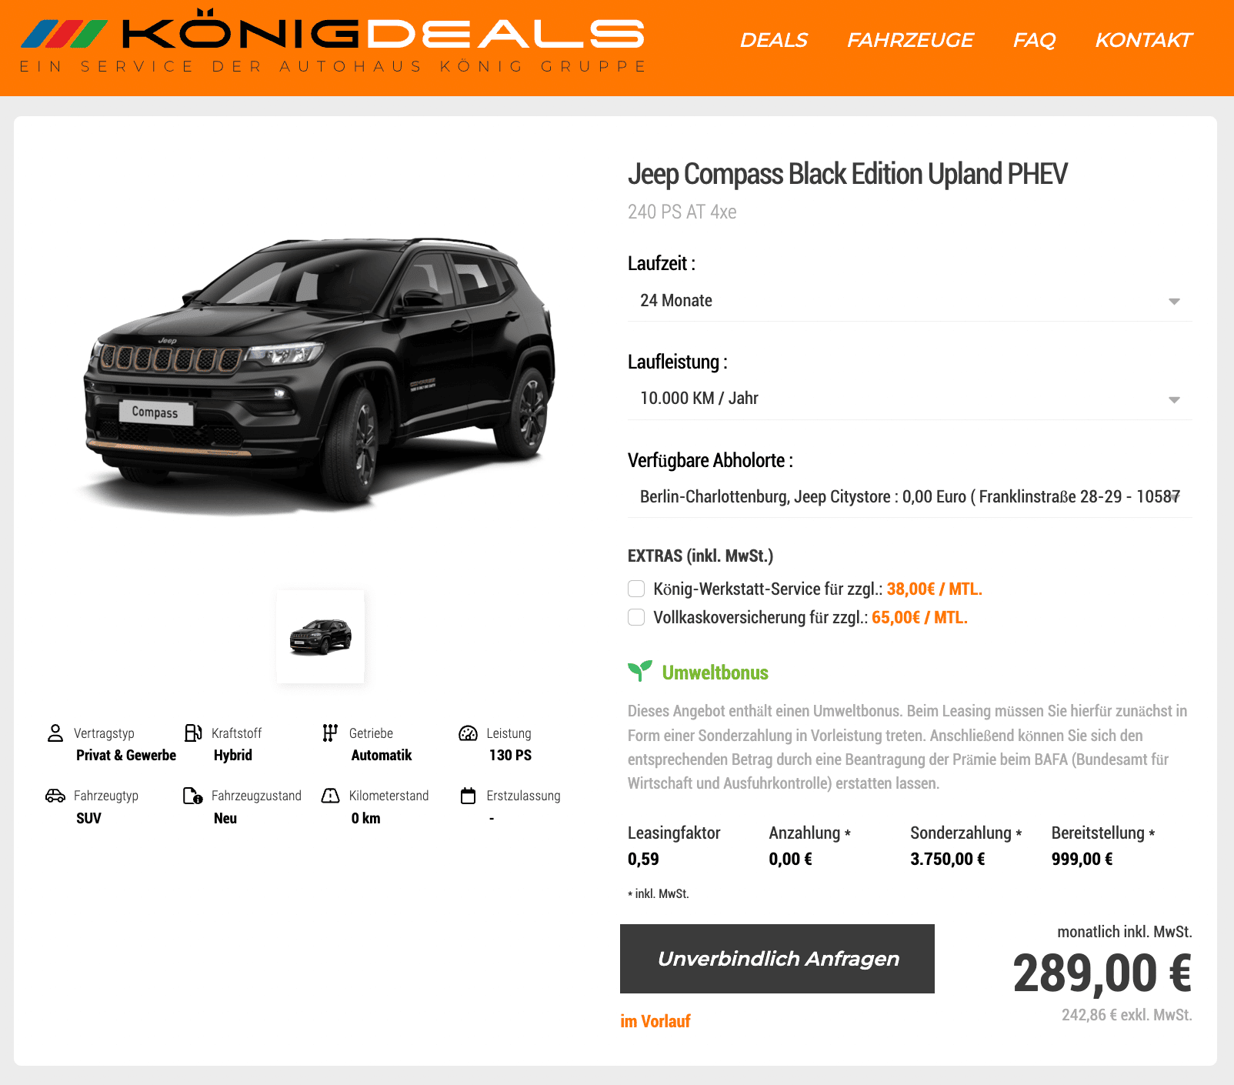Select the small Jeep thumbnail image

tap(321, 636)
